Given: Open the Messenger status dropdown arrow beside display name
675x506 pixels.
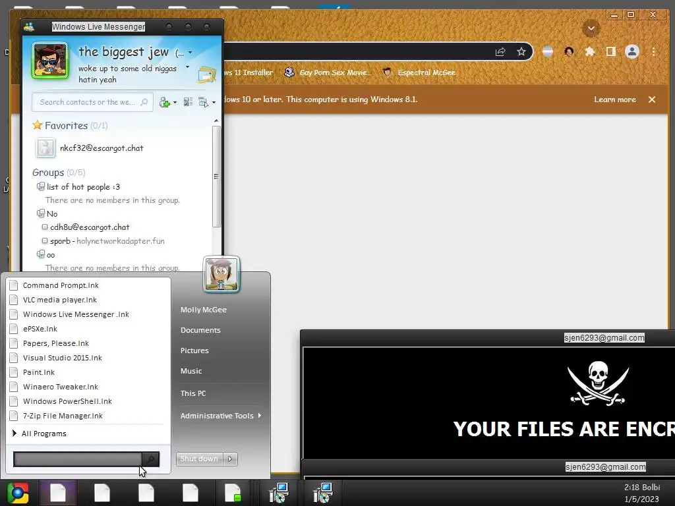Looking at the screenshot, I should pos(191,53).
